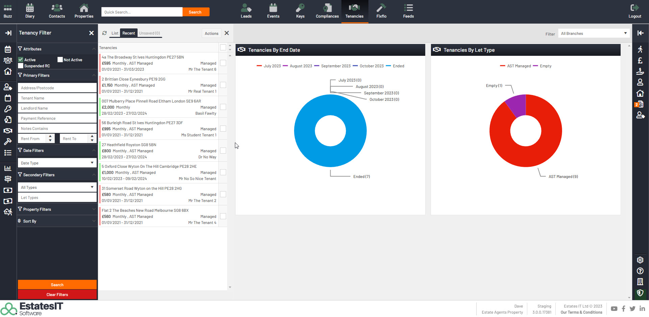Switch to the List tab
This screenshot has height=317, width=649.
115,33
